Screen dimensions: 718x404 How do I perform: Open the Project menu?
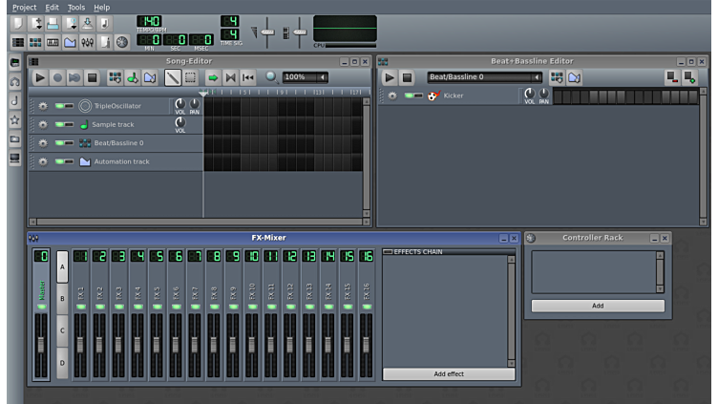[x=24, y=7]
